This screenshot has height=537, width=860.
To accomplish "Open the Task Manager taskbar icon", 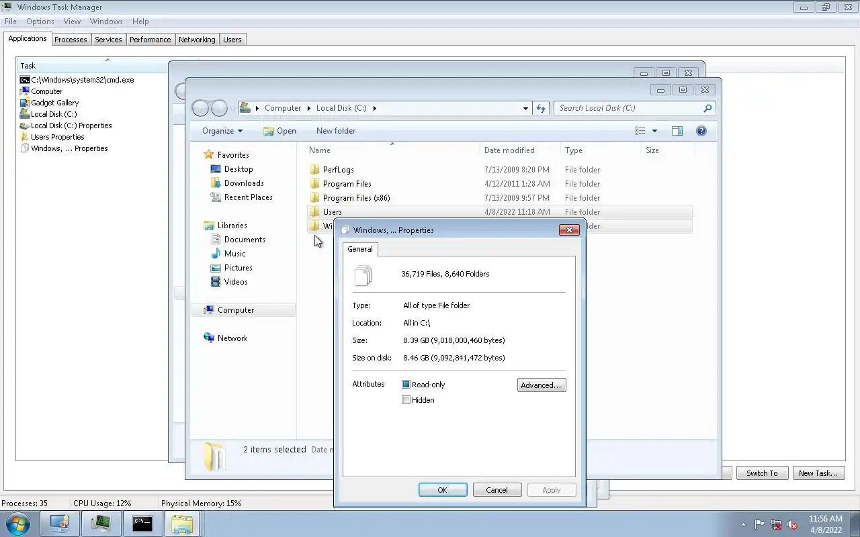I will (x=101, y=524).
